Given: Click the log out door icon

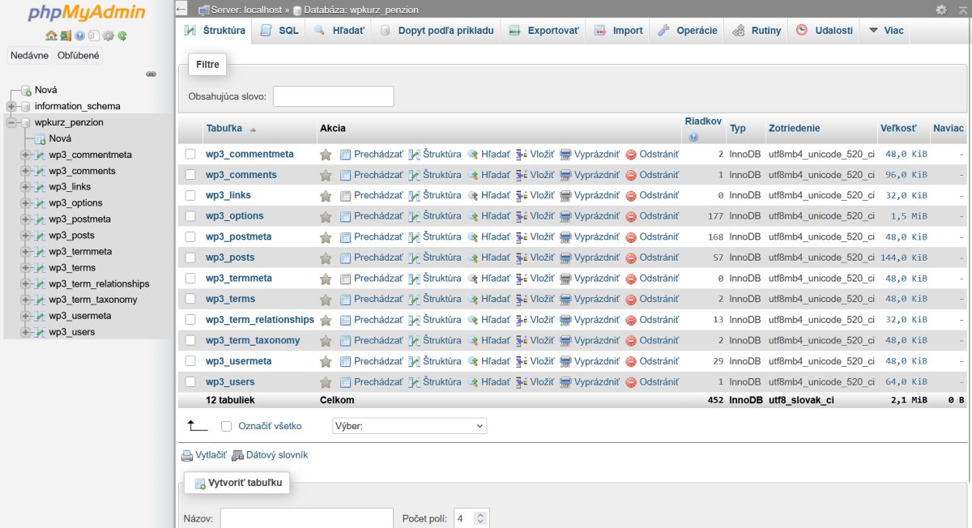Looking at the screenshot, I should tap(66, 36).
